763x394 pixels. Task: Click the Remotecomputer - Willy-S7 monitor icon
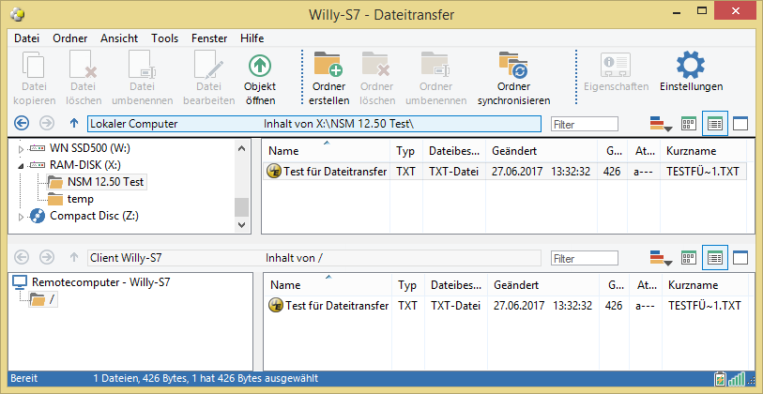(x=20, y=281)
